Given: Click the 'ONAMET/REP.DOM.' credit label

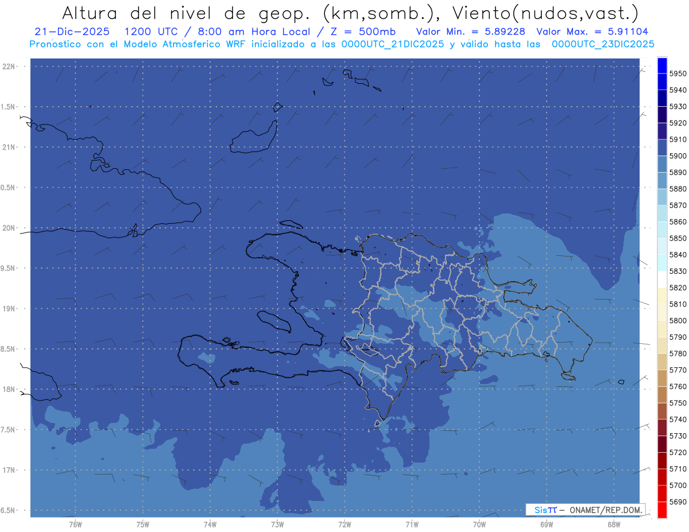Looking at the screenshot, I should 605,510.
